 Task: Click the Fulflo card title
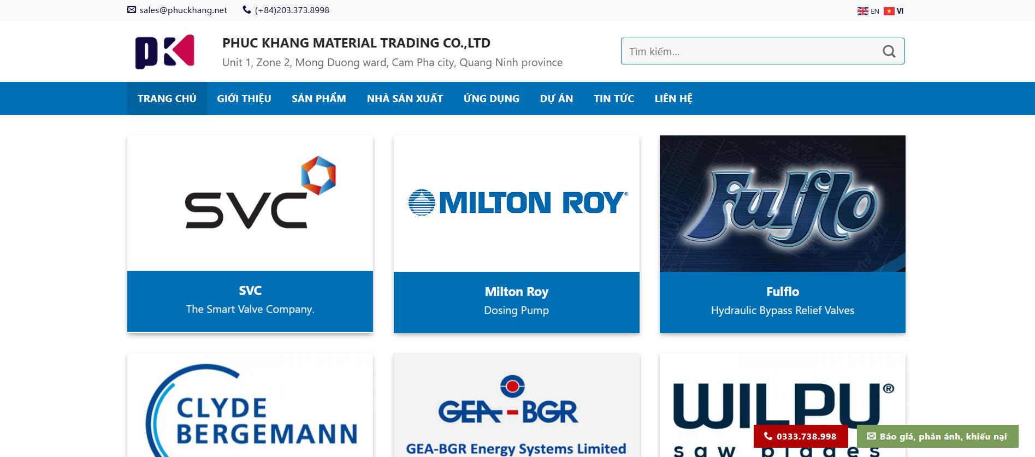(783, 292)
